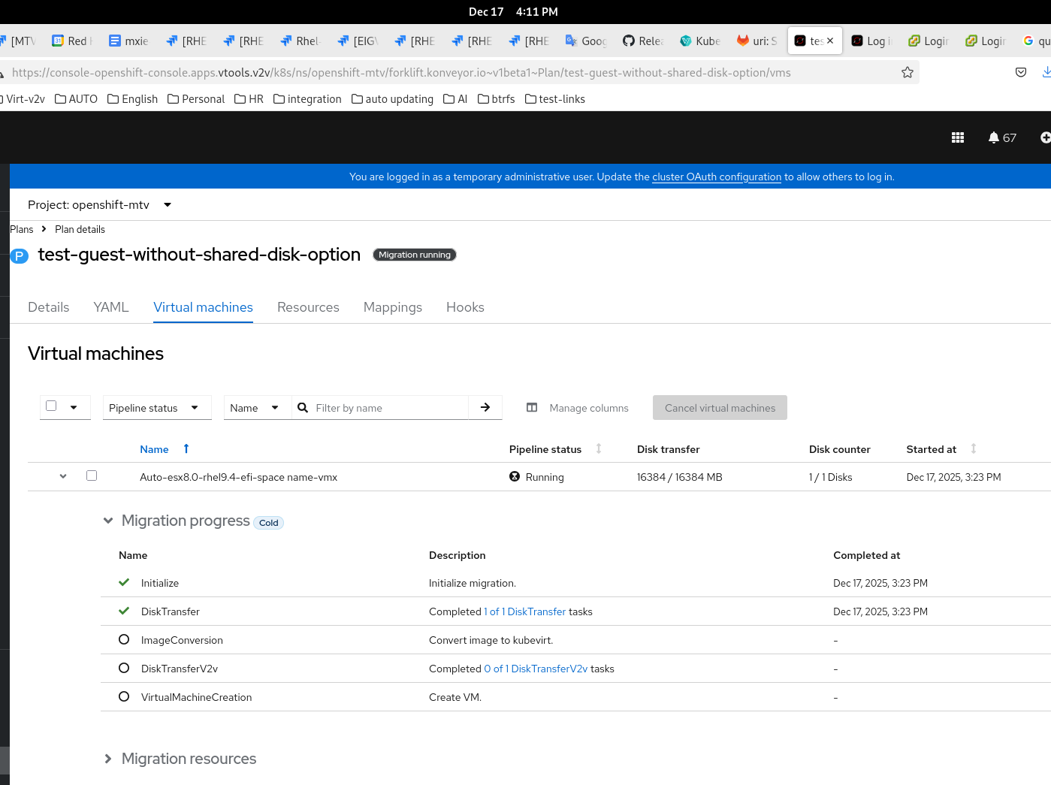Open the Project: openshift-mtv dropdown

pos(100,204)
